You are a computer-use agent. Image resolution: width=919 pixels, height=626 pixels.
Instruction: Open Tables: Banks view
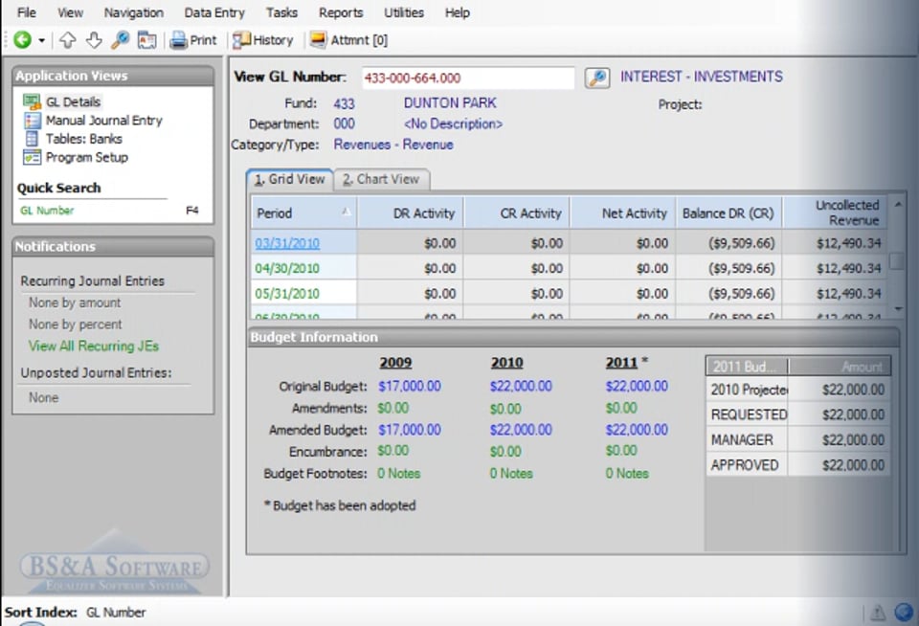pyautogui.click(x=83, y=139)
